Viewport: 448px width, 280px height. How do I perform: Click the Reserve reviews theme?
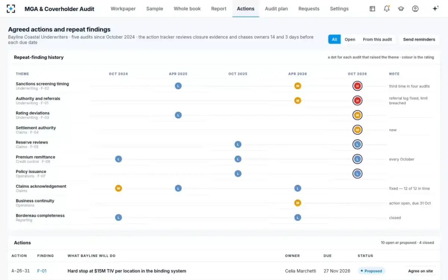coord(32,142)
